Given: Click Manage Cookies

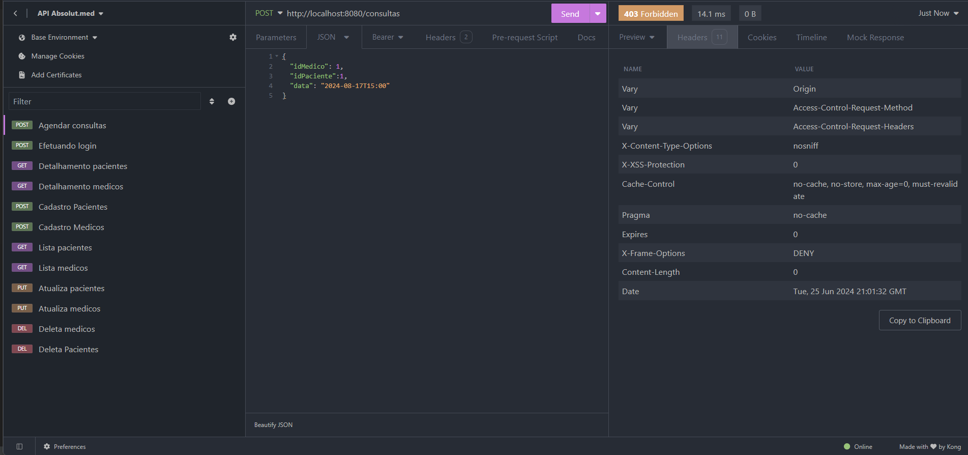Looking at the screenshot, I should tap(58, 56).
